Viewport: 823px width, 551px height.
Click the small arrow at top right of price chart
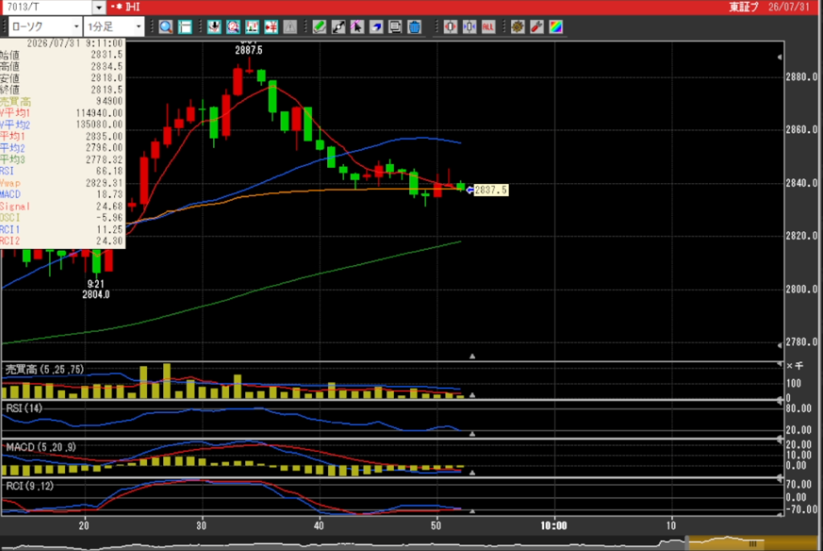pos(780,57)
